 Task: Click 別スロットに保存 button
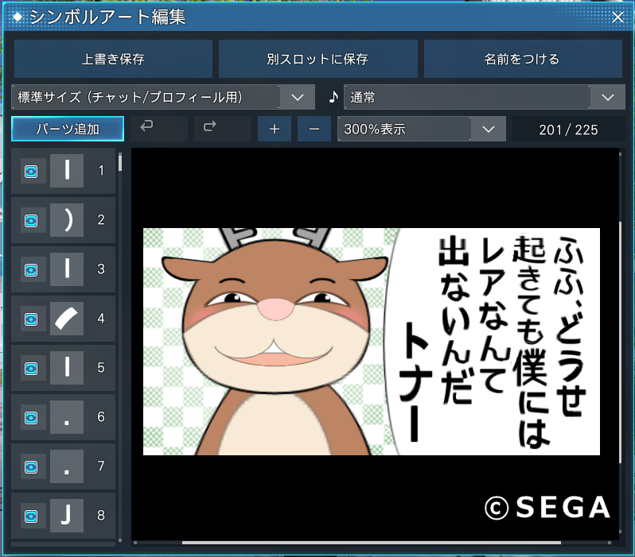[318, 59]
